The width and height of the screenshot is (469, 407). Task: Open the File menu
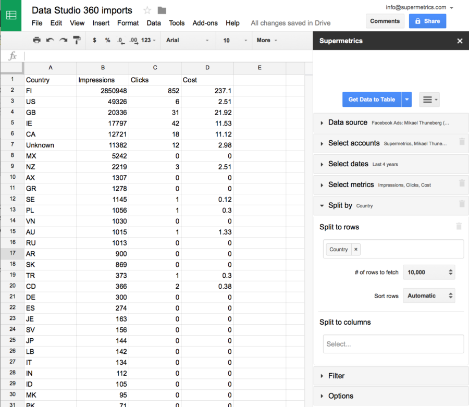coord(37,23)
